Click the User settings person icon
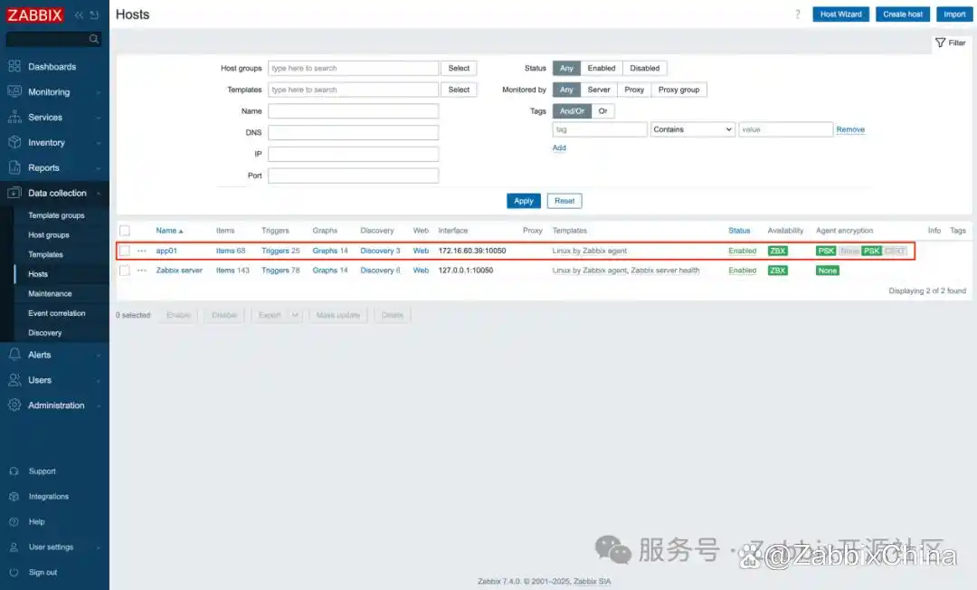Screen dimensions: 977x590 point(14,547)
